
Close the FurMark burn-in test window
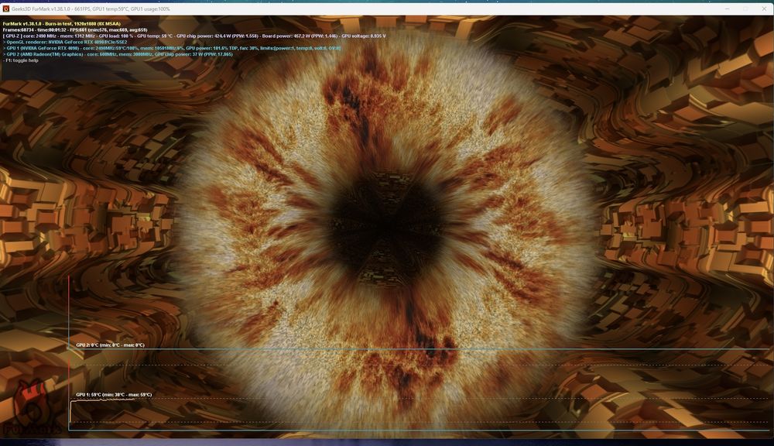764,9
